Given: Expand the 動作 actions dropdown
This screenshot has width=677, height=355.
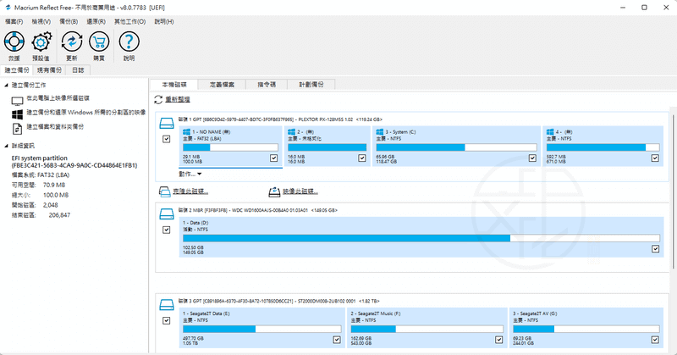Looking at the screenshot, I should click(190, 174).
